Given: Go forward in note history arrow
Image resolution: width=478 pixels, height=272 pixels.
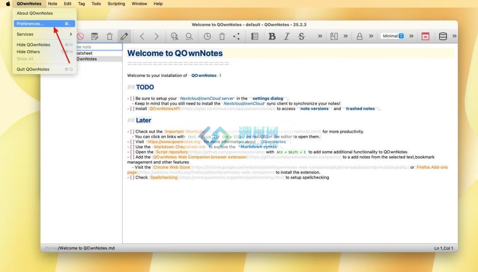Looking at the screenshot, I should [x=156, y=36].
